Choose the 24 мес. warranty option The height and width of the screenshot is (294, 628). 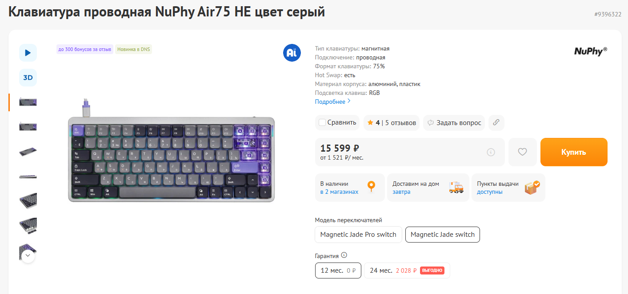(407, 270)
